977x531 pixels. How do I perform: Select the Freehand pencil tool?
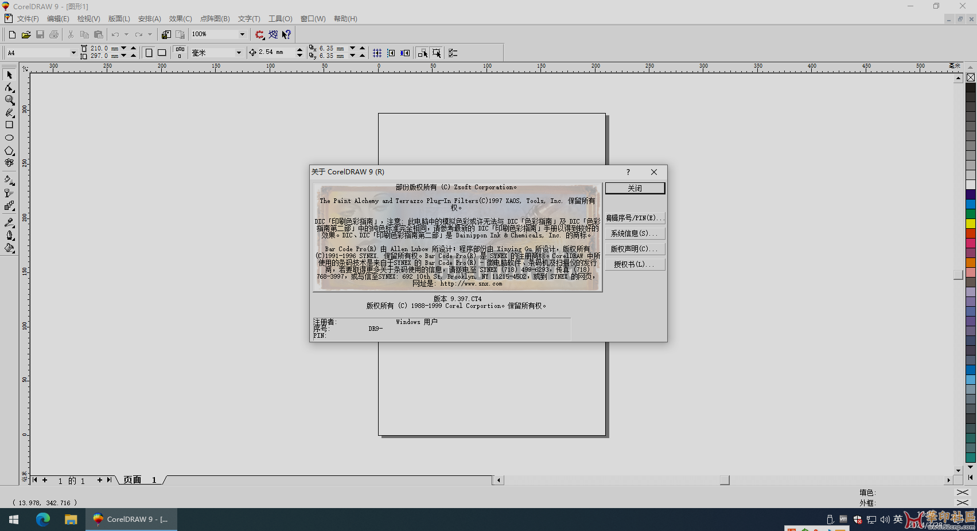[x=9, y=112]
